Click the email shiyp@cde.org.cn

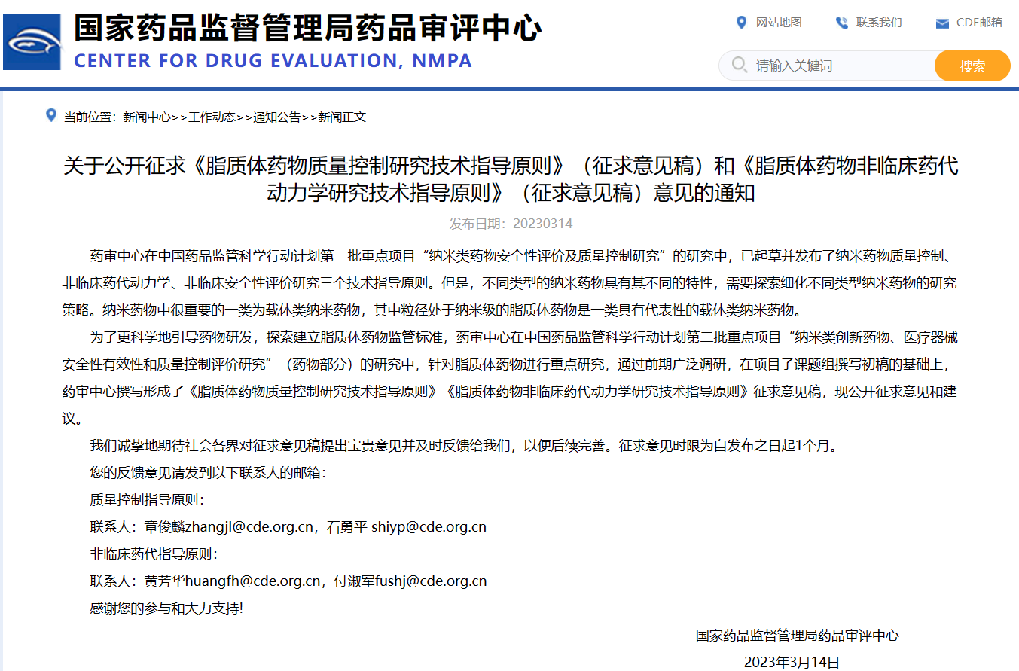pos(429,527)
